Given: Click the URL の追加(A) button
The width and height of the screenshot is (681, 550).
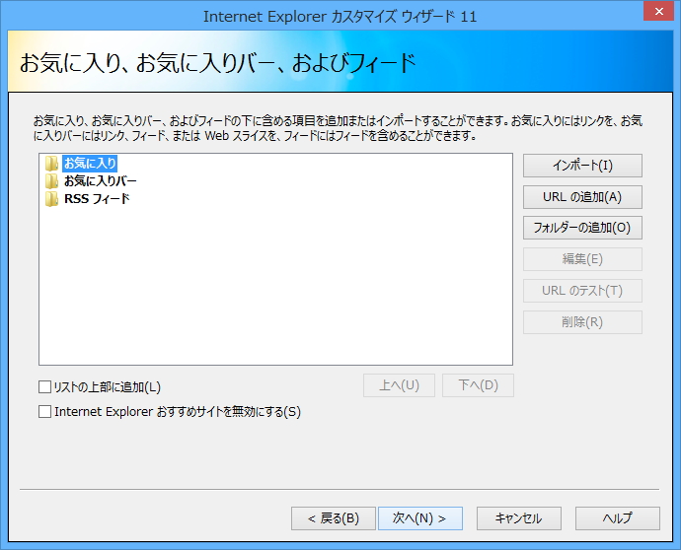Looking at the screenshot, I should pyautogui.click(x=582, y=197).
